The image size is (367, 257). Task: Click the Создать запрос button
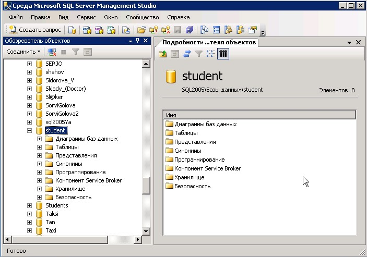point(35,30)
